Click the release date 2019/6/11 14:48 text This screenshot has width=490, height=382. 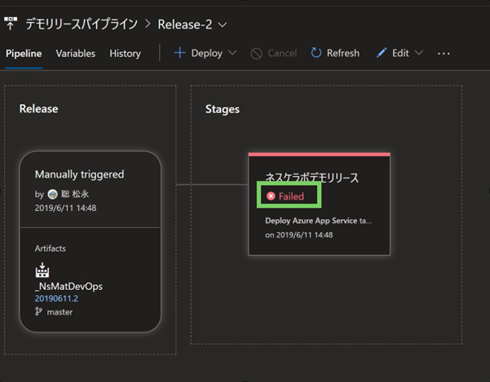tap(65, 208)
